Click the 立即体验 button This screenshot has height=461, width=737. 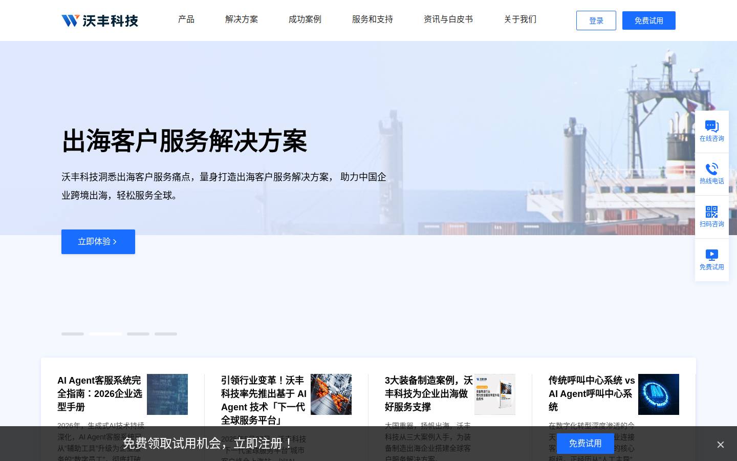(x=98, y=242)
